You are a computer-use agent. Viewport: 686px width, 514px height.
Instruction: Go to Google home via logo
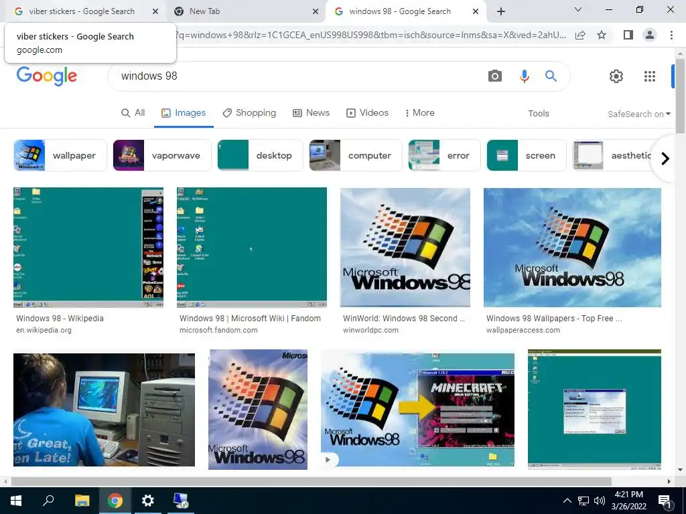[47, 76]
